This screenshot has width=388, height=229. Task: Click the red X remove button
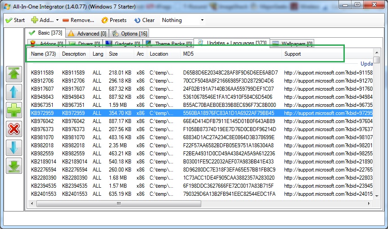click(x=14, y=129)
